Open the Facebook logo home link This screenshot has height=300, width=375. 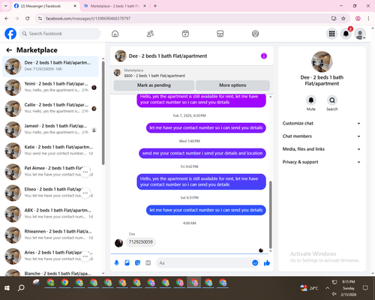tap(10, 34)
